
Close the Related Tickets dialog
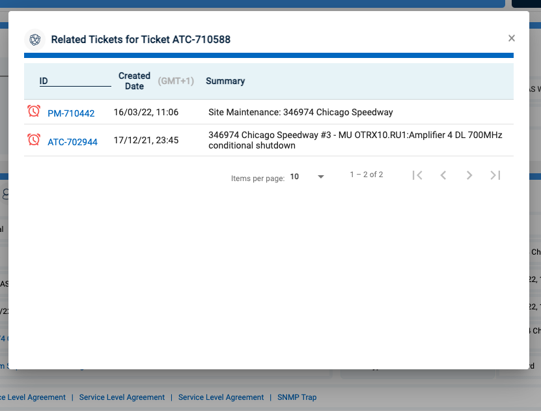click(x=512, y=38)
